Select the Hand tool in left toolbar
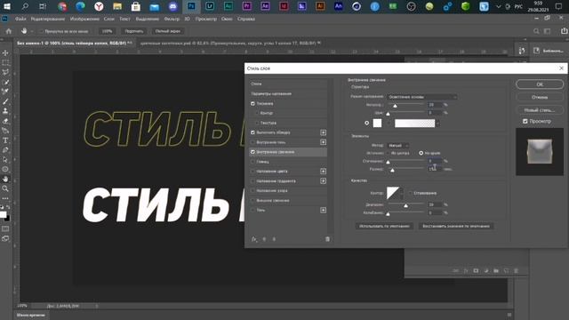The height and width of the screenshot is (320, 569). pos(5,179)
